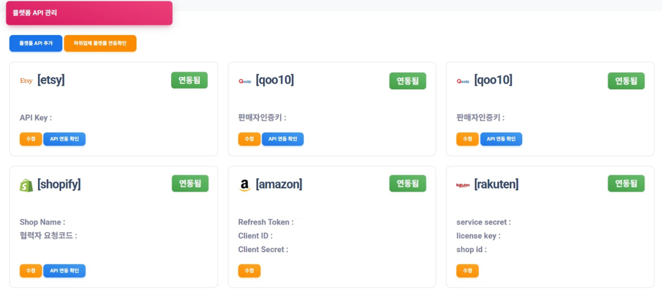This screenshot has width=662, height=295.
Task: Click 수정 on the amazon card
Action: click(250, 271)
